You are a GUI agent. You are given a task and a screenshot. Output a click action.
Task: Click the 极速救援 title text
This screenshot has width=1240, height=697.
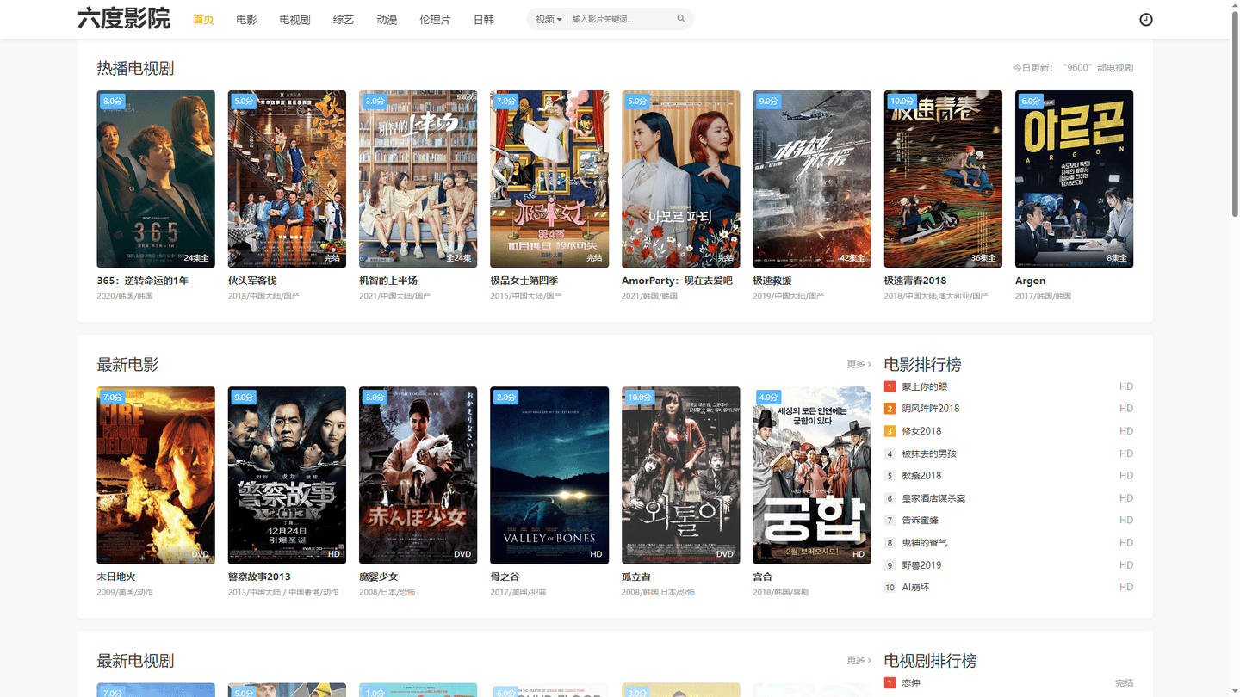(772, 281)
